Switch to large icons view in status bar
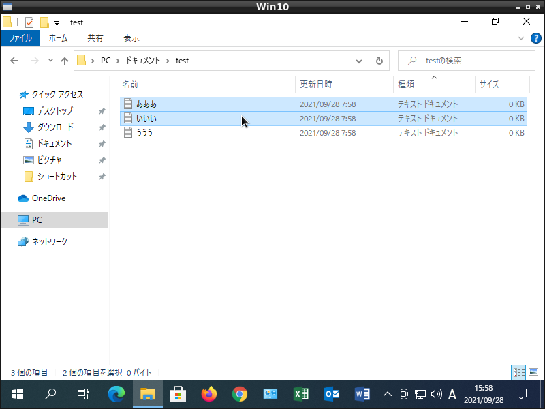Viewport: 545px width, 409px height. [533, 372]
